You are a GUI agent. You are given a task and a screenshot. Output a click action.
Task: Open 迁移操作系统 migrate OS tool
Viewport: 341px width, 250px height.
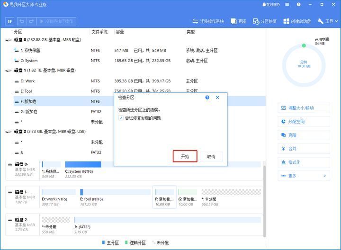[208, 21]
